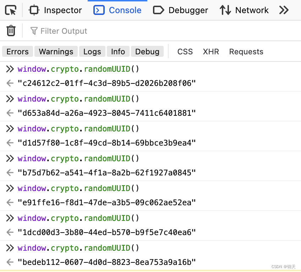301x272 pixels.
Task: Show XHR requests in console
Action: click(x=211, y=51)
